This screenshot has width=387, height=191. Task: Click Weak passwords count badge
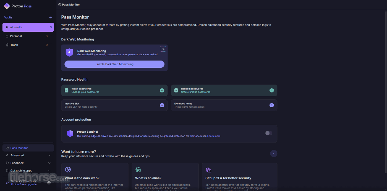point(162,90)
